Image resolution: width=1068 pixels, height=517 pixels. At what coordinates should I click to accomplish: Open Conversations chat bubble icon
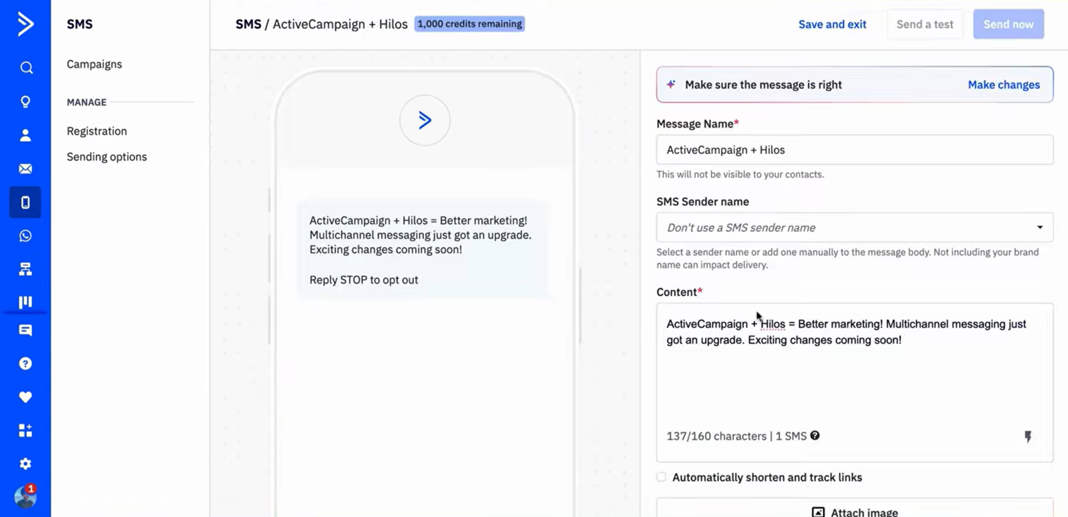(26, 330)
